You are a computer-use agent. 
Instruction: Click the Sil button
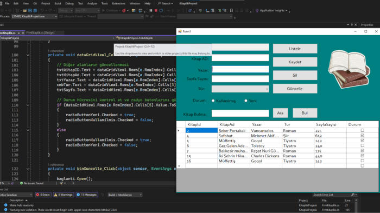tap(295, 75)
